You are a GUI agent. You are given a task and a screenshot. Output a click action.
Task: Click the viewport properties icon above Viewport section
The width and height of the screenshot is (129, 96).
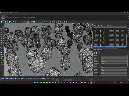click(94, 53)
